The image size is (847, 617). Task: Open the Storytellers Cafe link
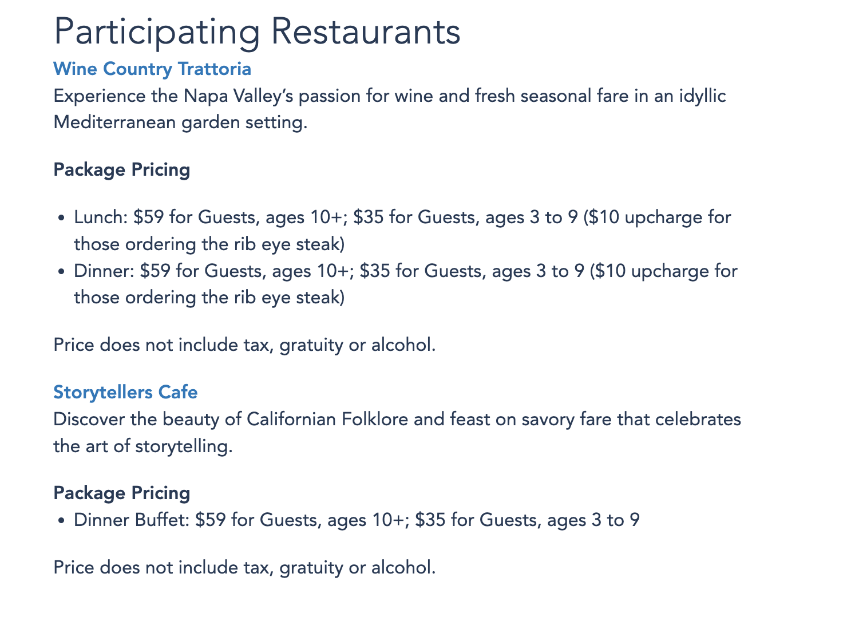click(x=125, y=392)
